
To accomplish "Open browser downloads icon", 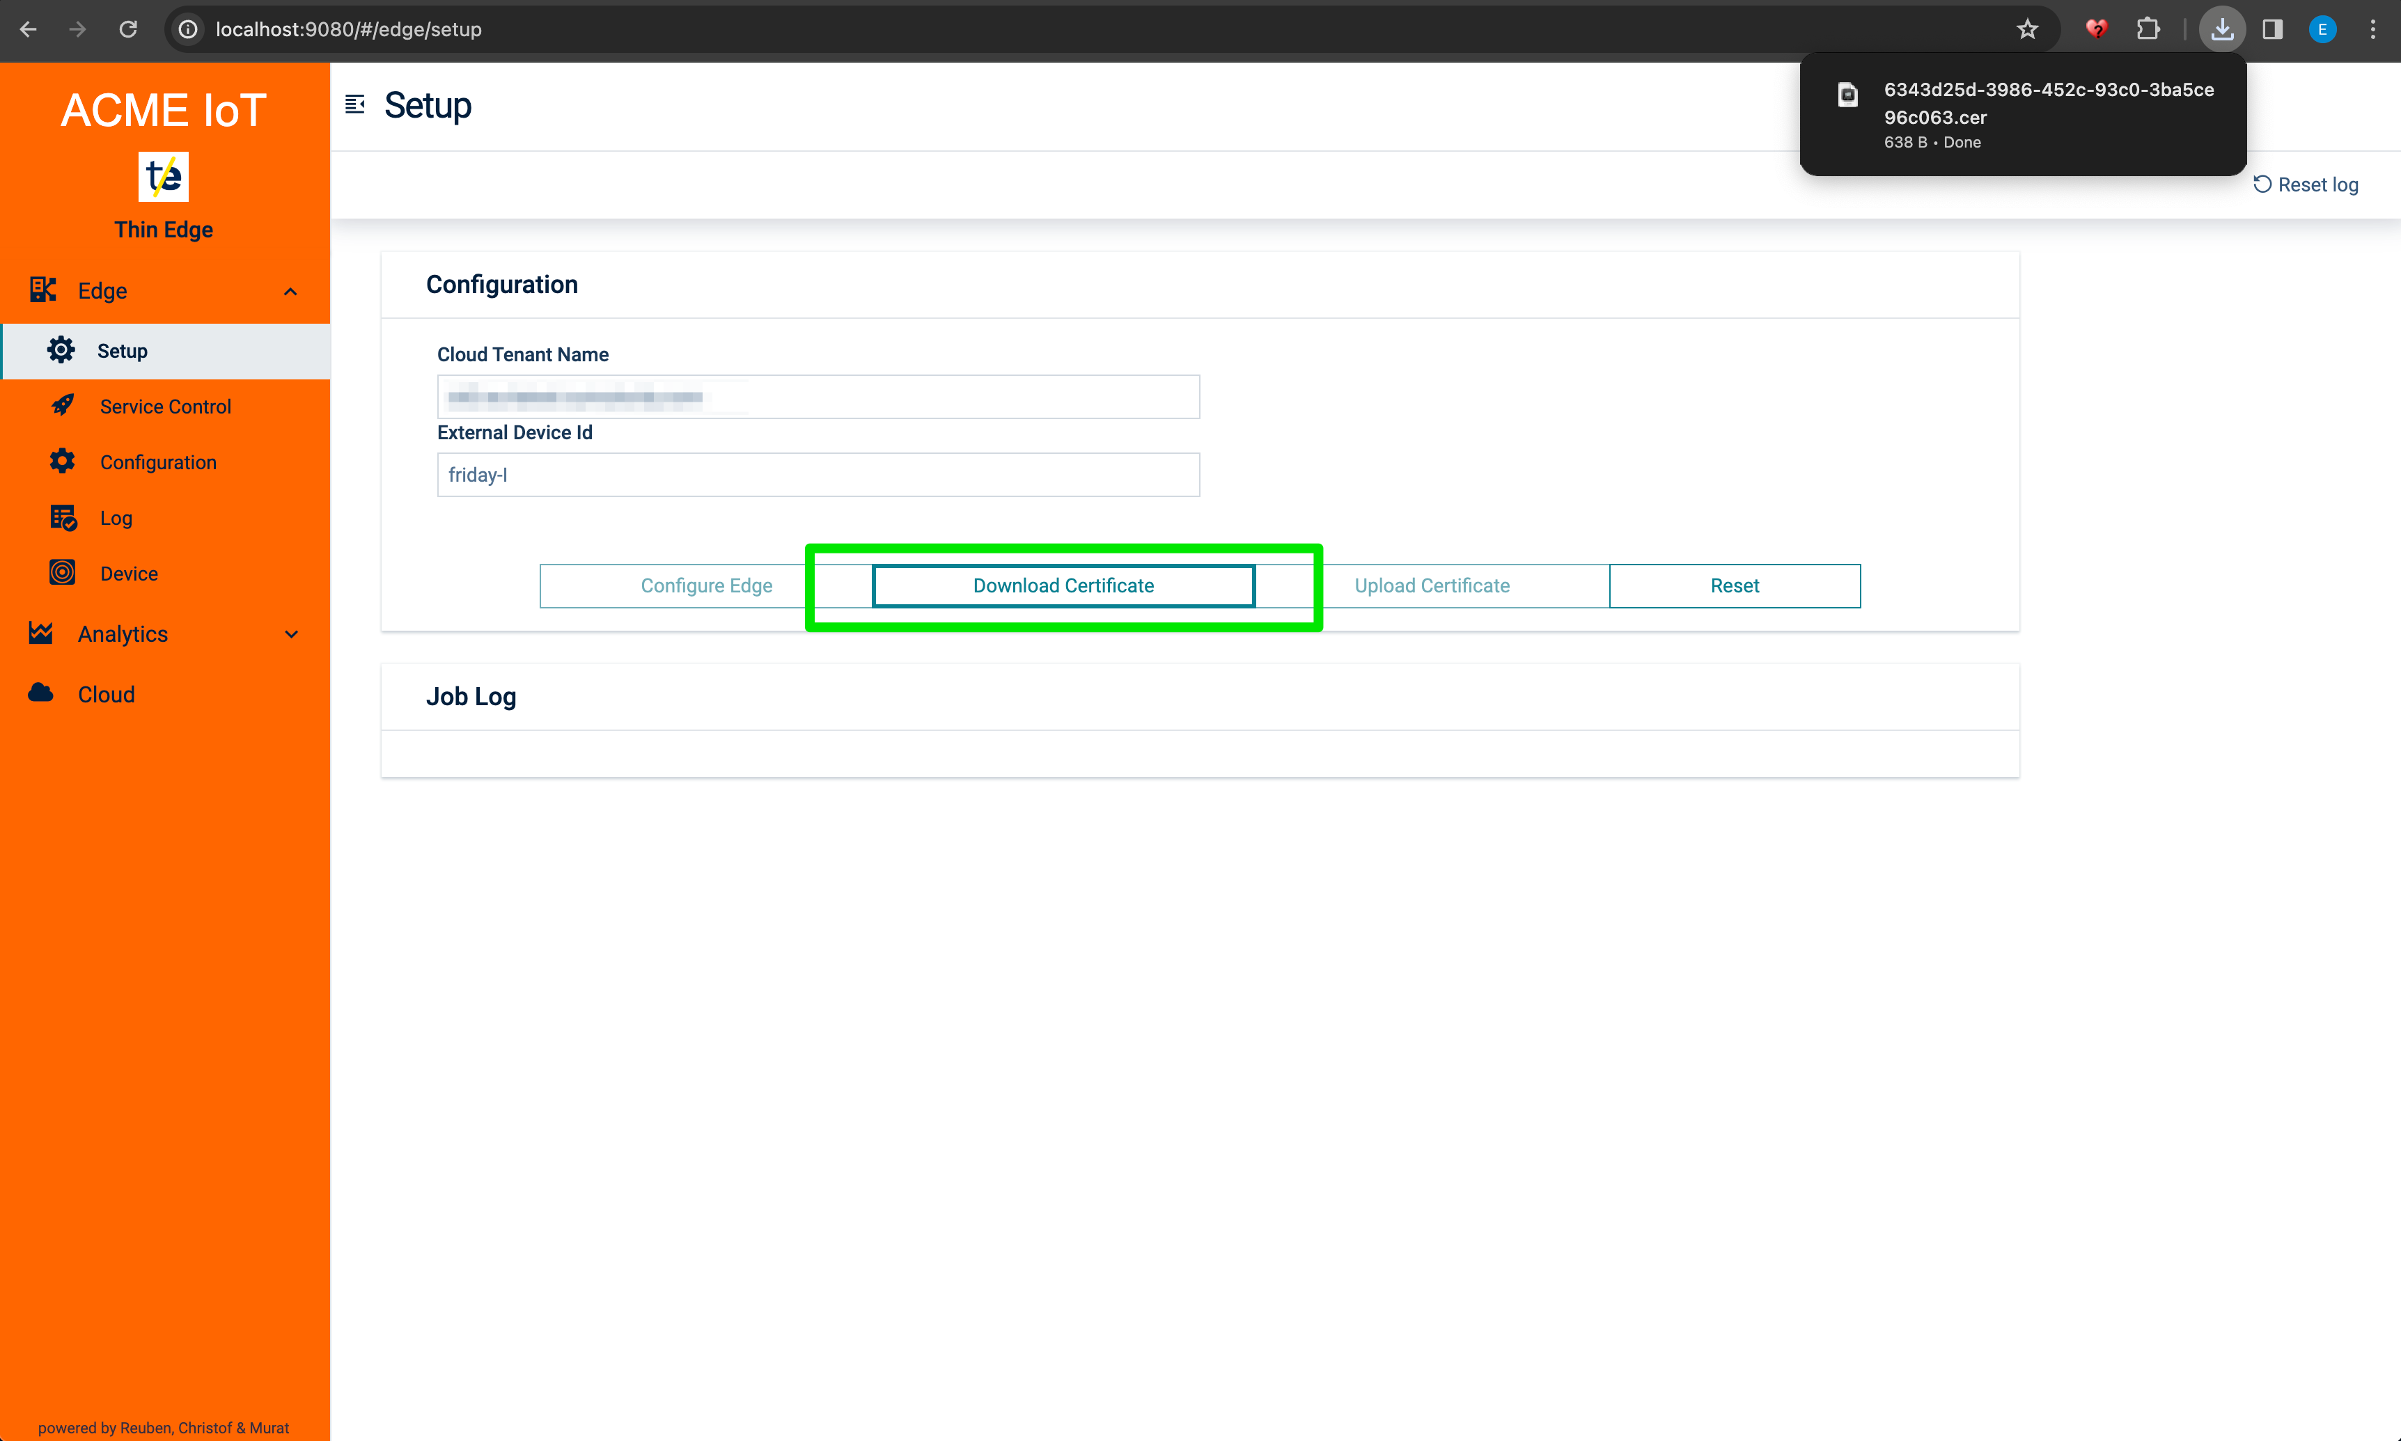I will pyautogui.click(x=2222, y=29).
